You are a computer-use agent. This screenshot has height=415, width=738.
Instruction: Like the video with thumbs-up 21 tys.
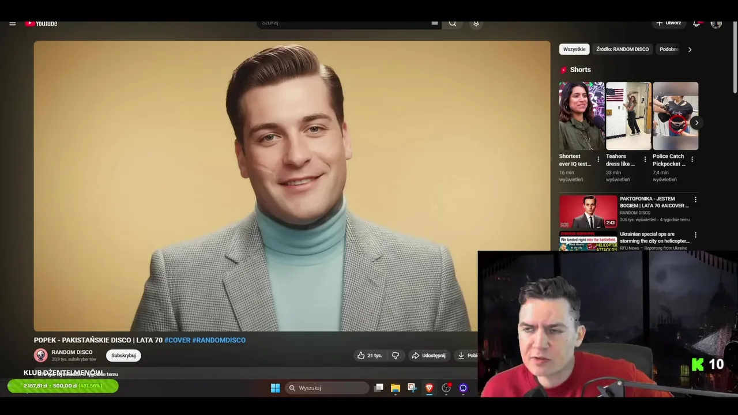(x=370, y=356)
